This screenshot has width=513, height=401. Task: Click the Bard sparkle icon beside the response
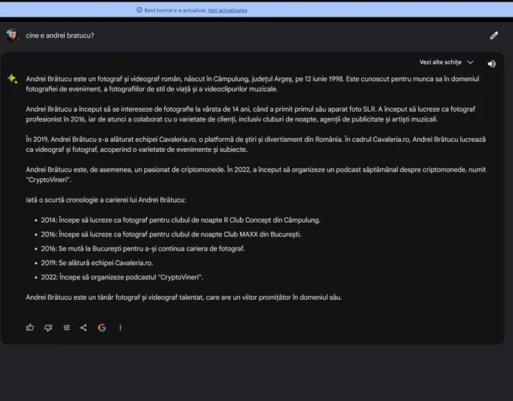13,79
